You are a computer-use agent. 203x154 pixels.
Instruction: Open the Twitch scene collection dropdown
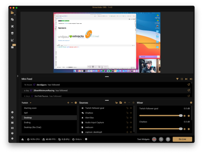pyautogui.click(x=26, y=103)
